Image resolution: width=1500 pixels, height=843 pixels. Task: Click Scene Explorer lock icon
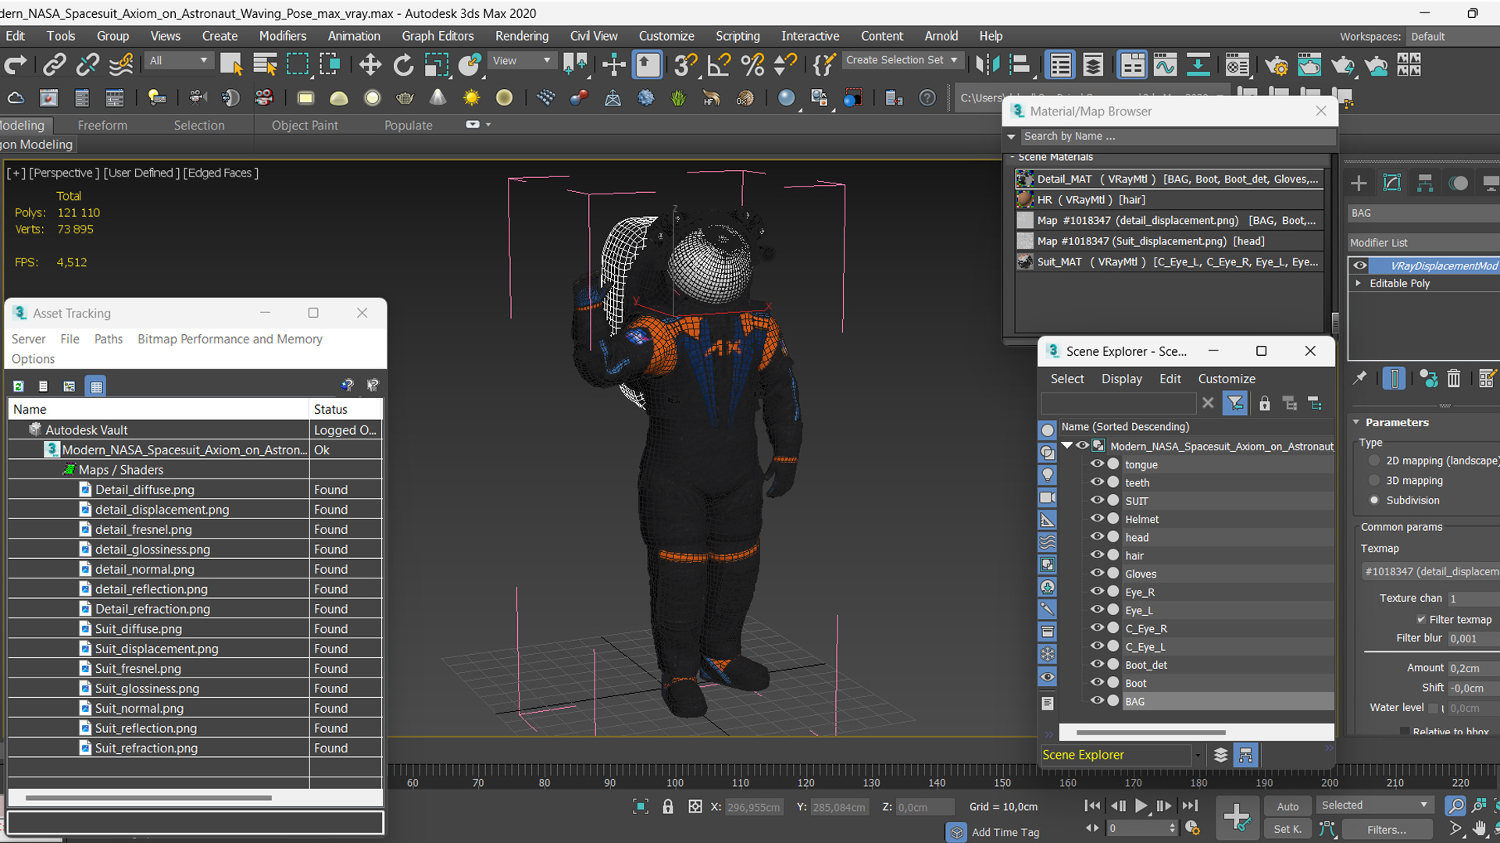click(1264, 403)
